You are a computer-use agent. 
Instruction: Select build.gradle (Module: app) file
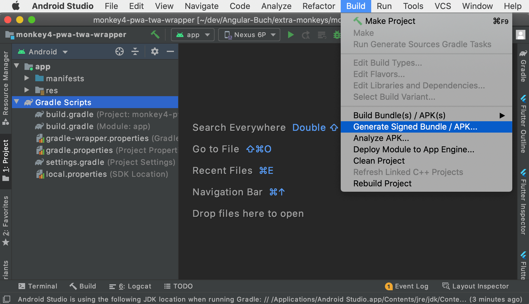(95, 126)
